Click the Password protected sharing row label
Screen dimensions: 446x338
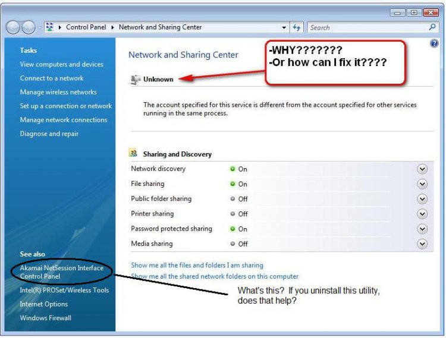coord(171,229)
